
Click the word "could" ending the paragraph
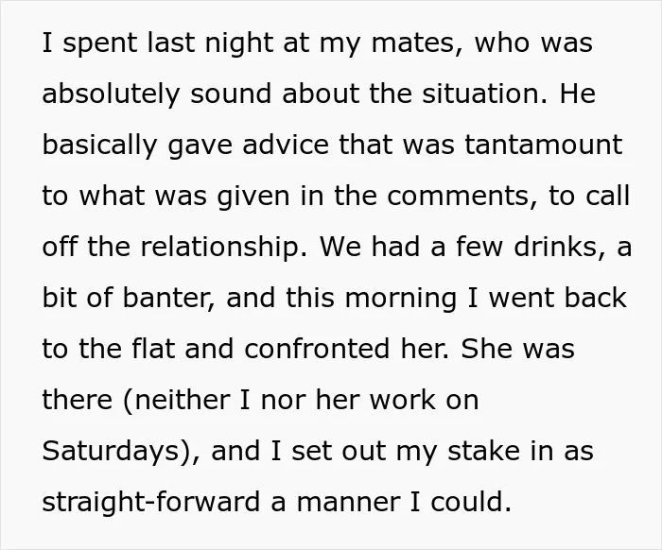[x=467, y=502]
